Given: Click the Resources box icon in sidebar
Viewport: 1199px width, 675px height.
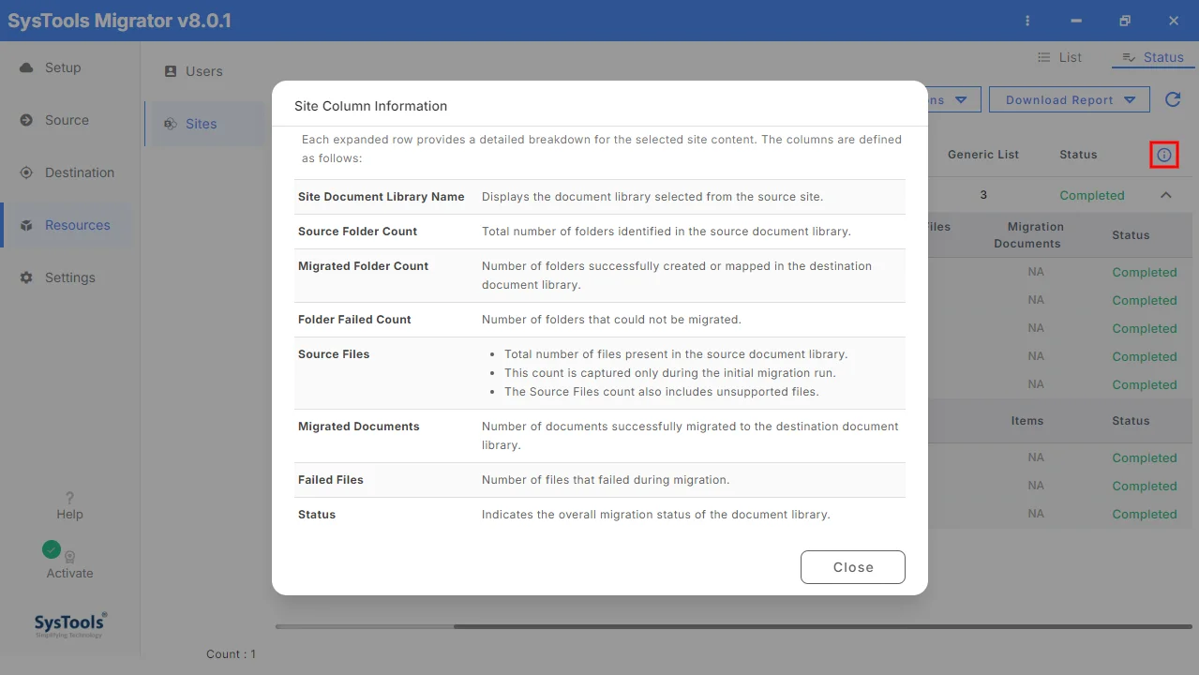Looking at the screenshot, I should [26, 225].
